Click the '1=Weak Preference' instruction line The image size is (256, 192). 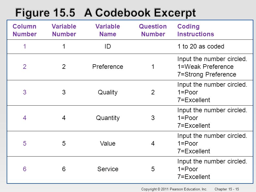coord(206,67)
